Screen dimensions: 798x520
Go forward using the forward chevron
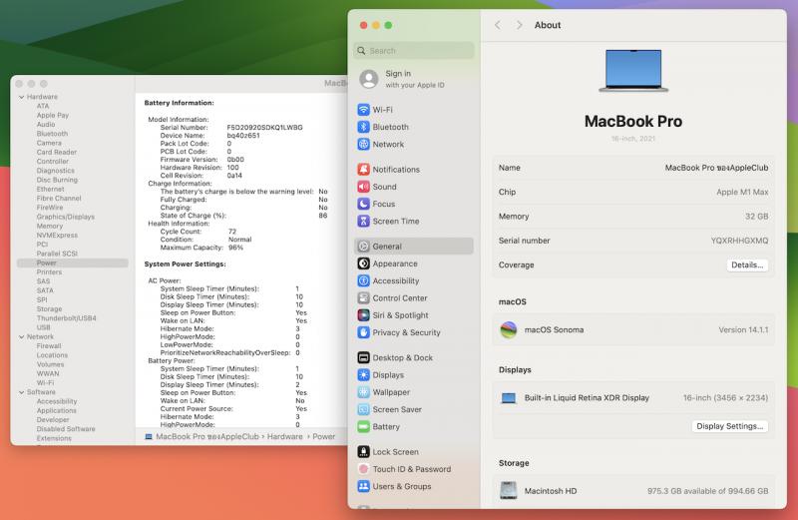[x=519, y=25]
